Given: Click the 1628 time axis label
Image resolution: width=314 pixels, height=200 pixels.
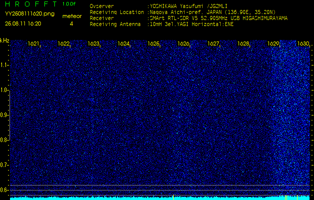Looking at the screenshot, I should click(243, 43).
